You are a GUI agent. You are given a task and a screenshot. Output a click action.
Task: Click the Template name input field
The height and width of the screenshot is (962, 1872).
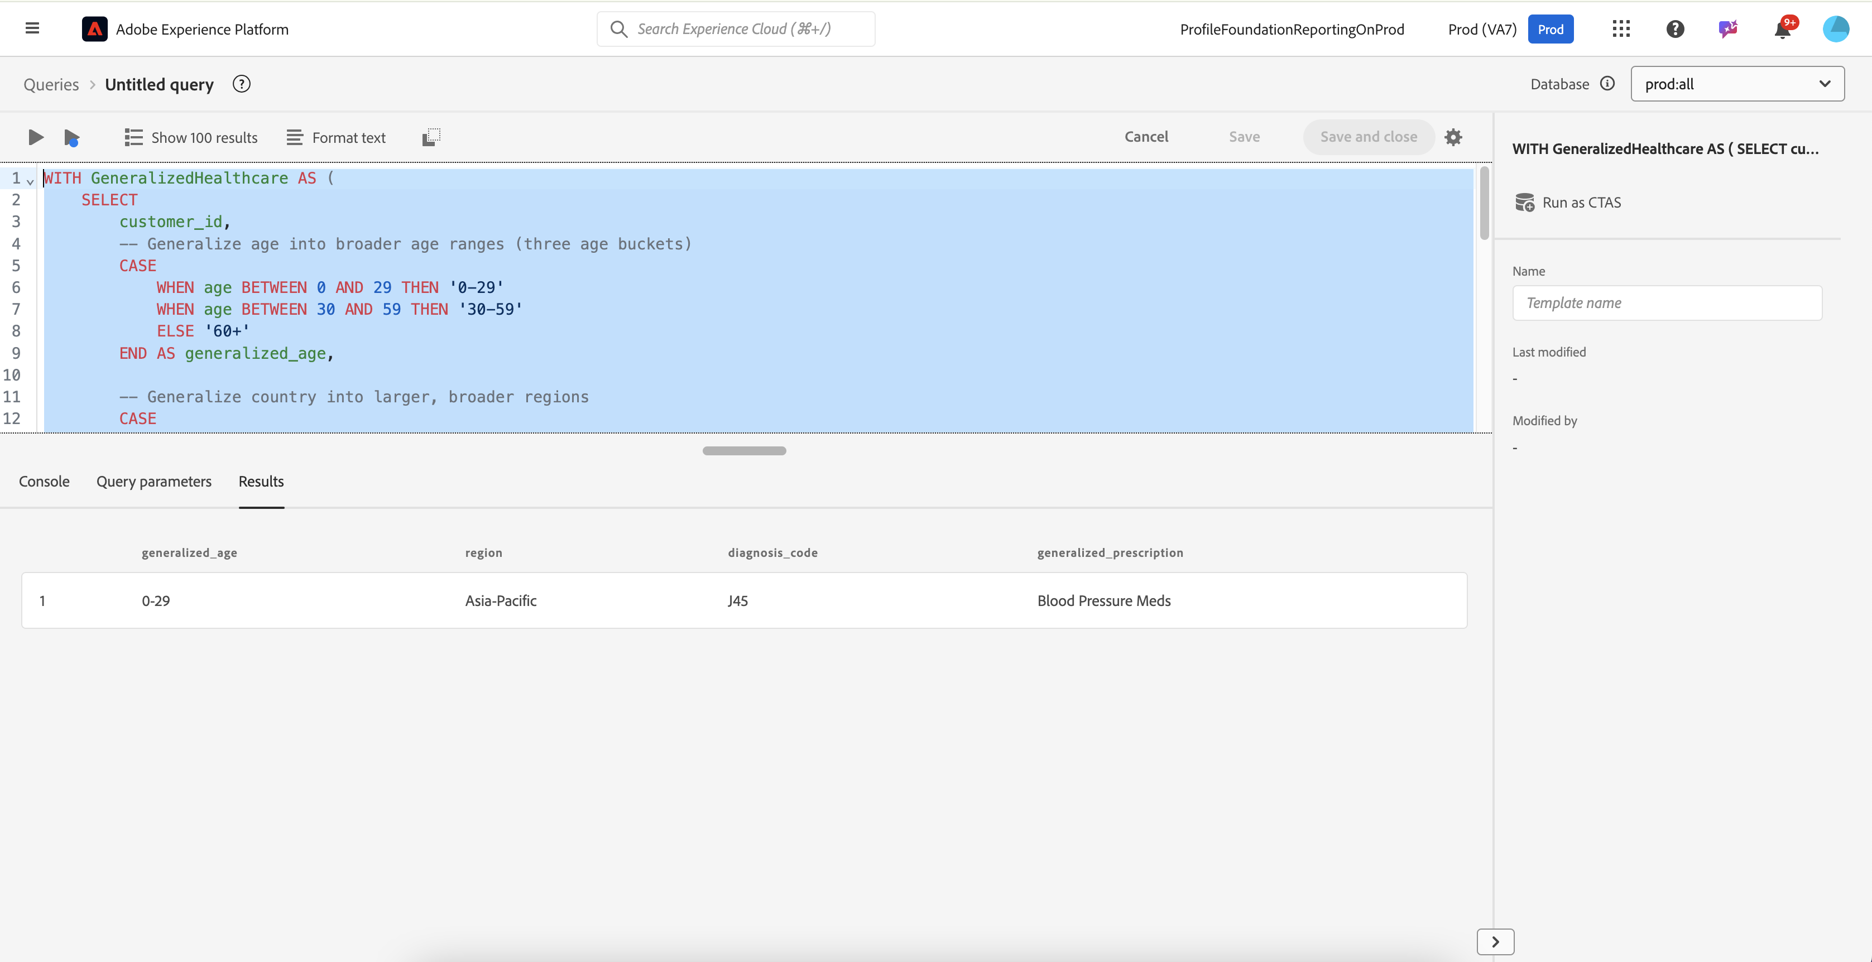[1667, 303]
